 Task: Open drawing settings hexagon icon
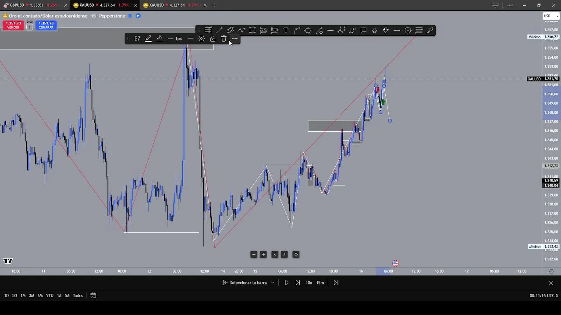(202, 38)
